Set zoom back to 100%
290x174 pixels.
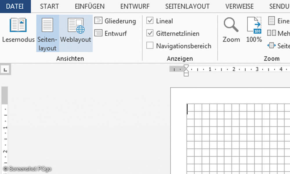tap(253, 29)
